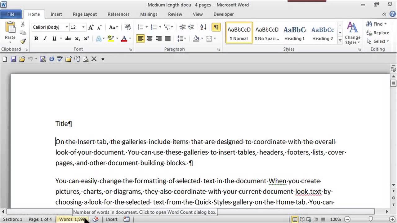This screenshot has width=397, height=223.
Task: Click the Change Styles button
Action: tap(353, 33)
